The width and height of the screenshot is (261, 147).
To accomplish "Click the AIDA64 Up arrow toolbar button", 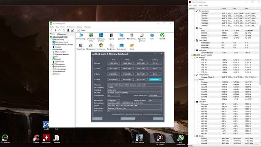I will 60,30.
